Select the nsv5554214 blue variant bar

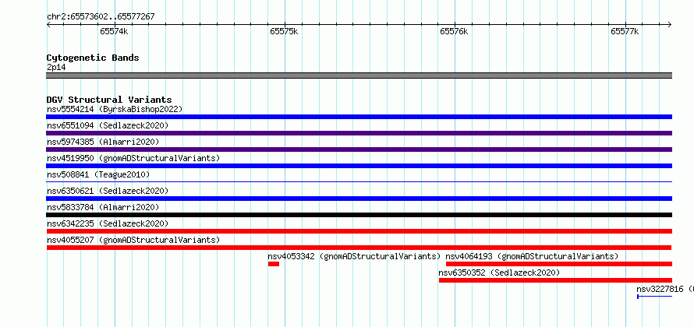tap(359, 117)
